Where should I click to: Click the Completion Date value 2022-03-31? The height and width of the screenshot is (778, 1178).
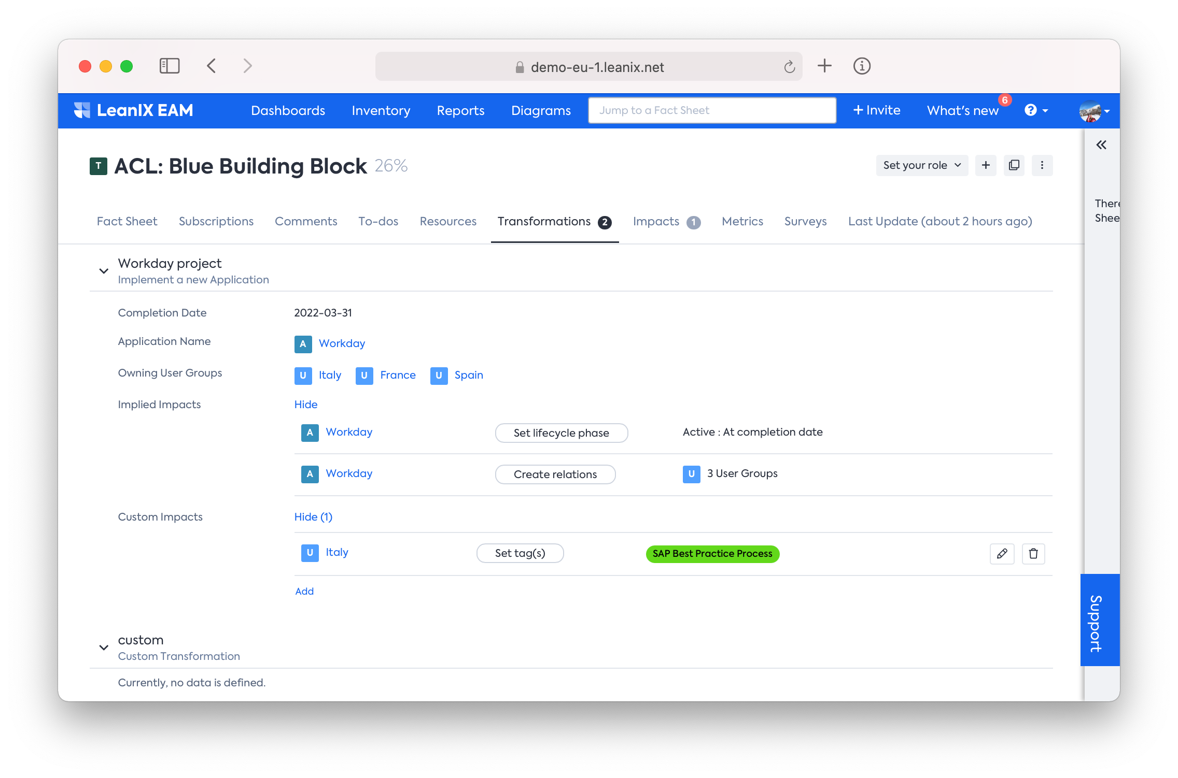tap(323, 313)
